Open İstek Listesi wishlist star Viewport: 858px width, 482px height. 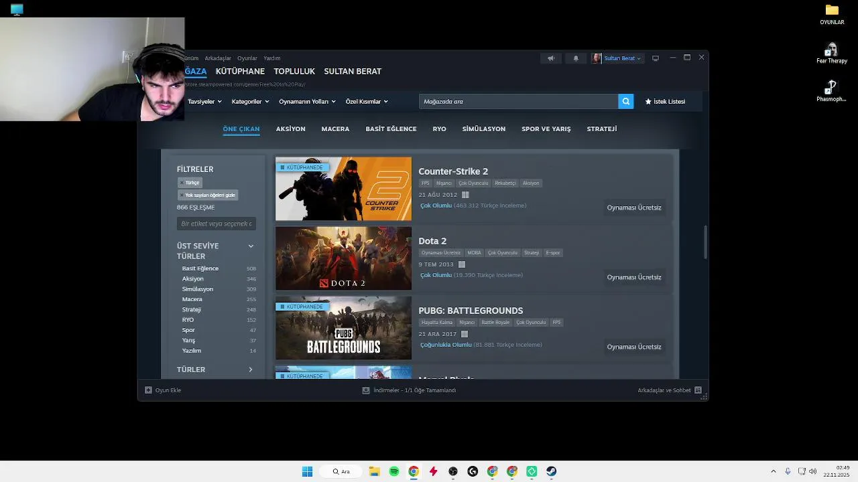(x=648, y=102)
